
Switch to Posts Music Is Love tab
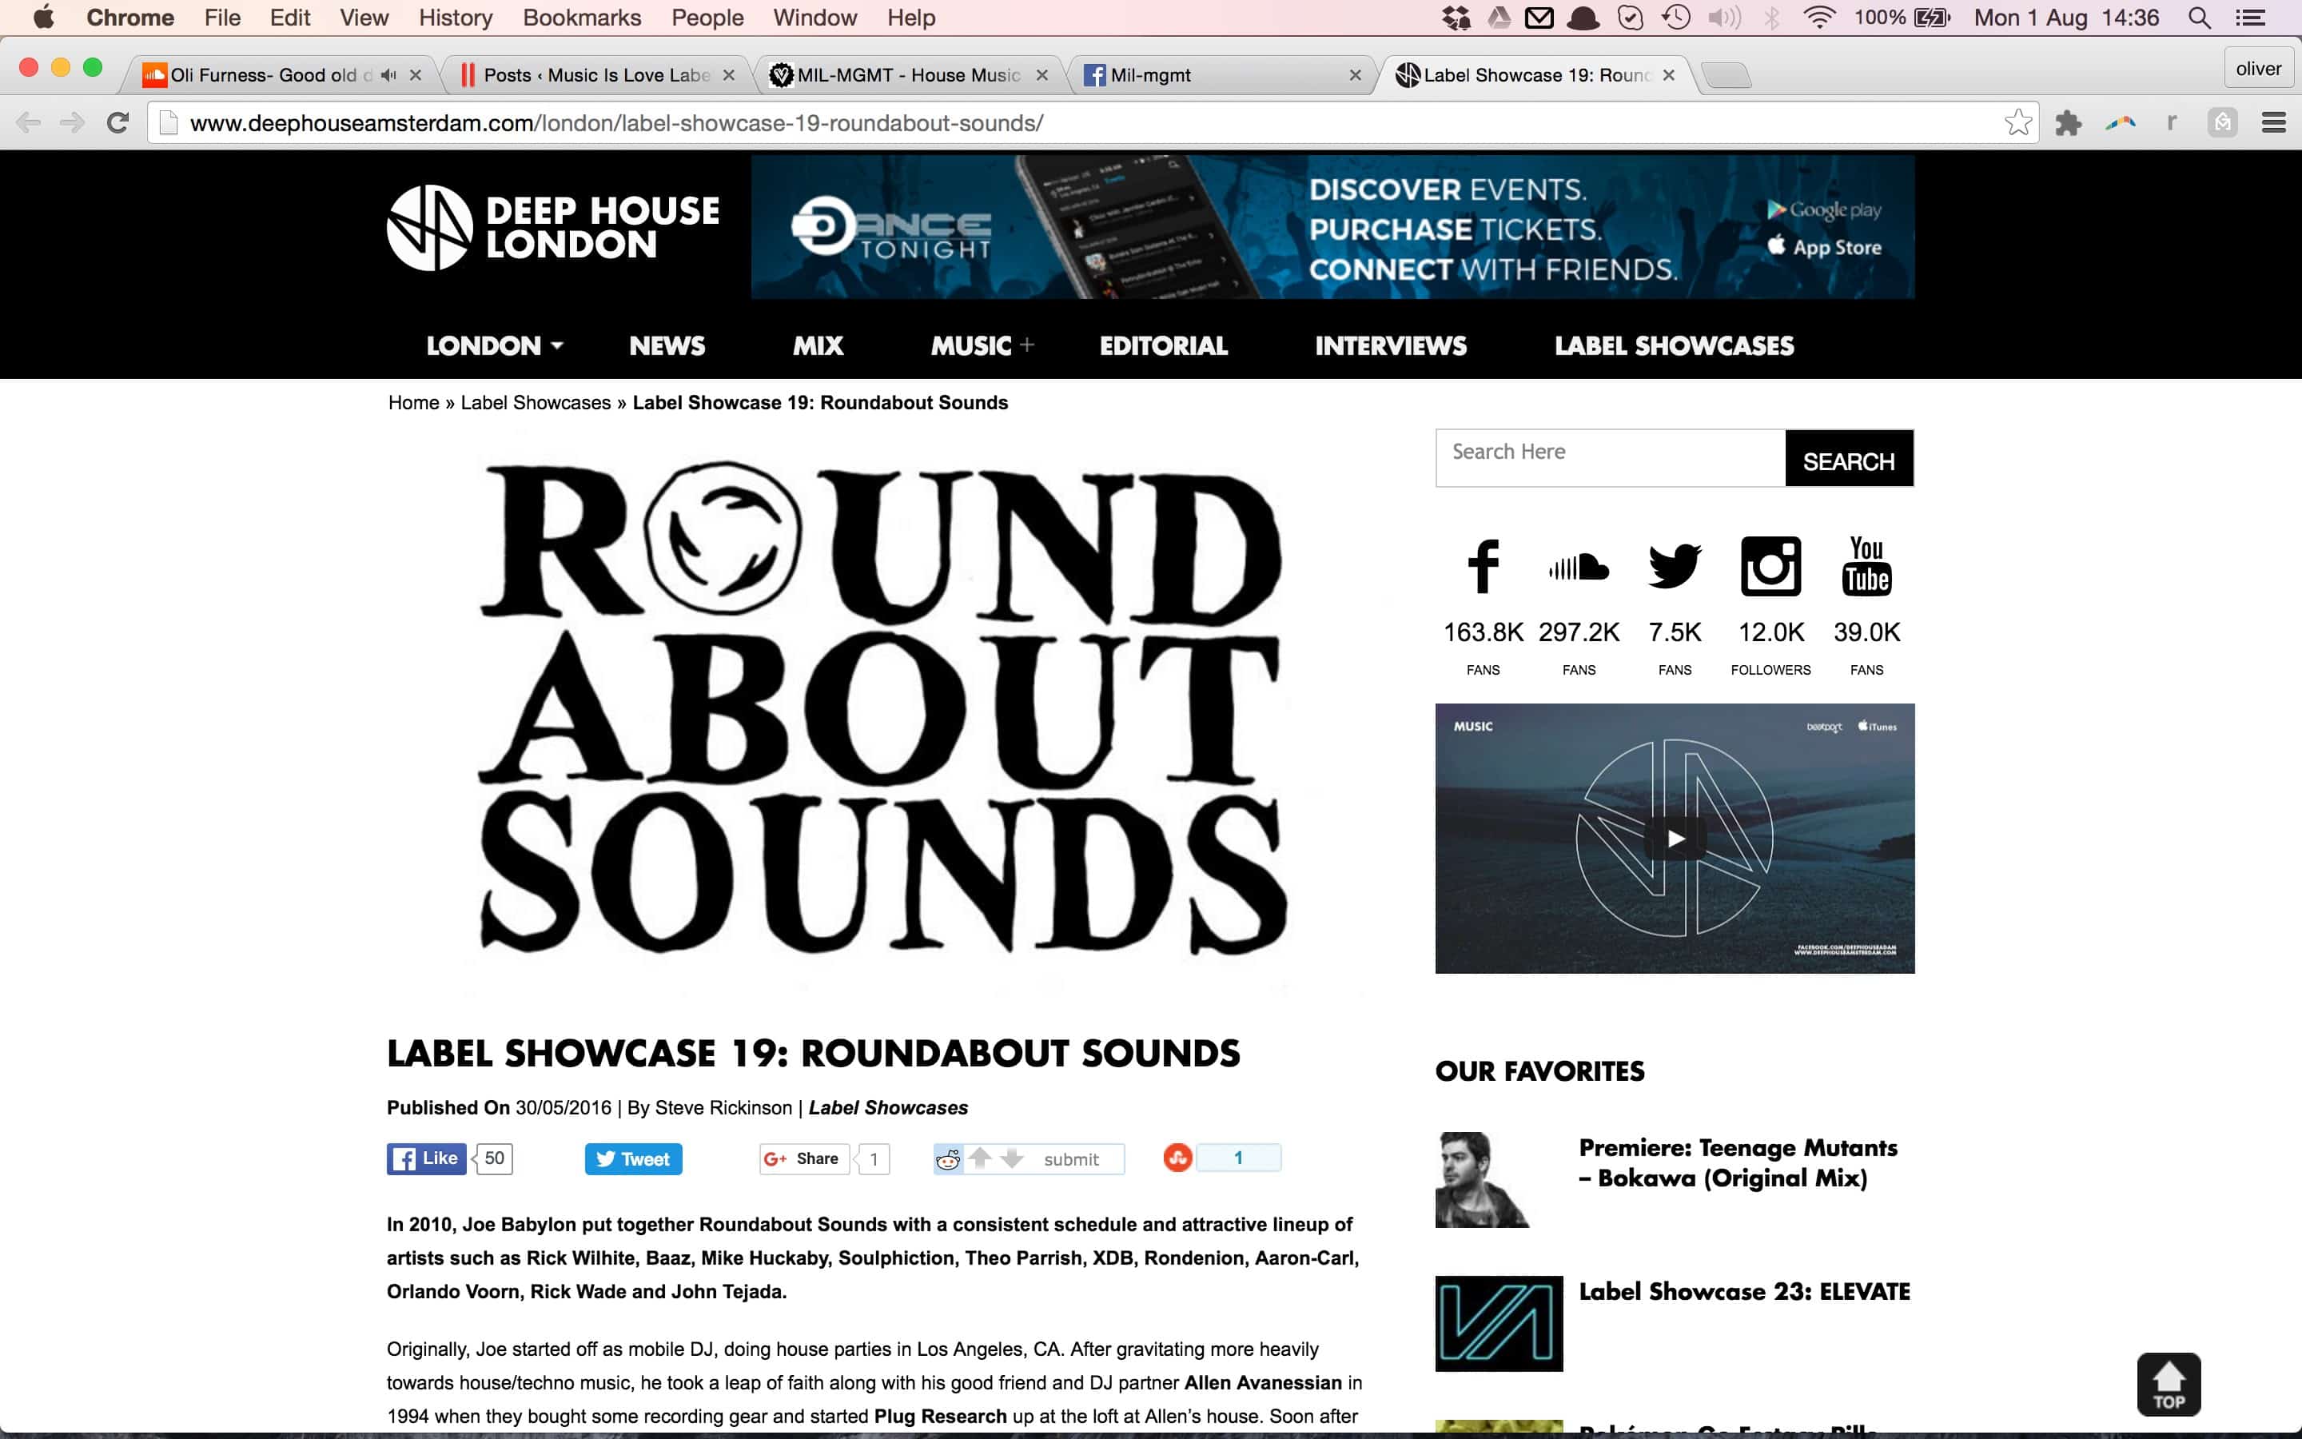(597, 75)
